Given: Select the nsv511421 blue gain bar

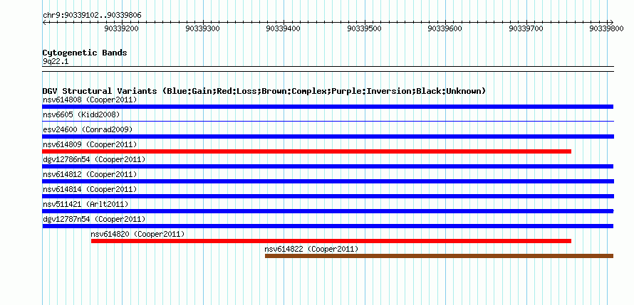Looking at the screenshot, I should tap(328, 211).
